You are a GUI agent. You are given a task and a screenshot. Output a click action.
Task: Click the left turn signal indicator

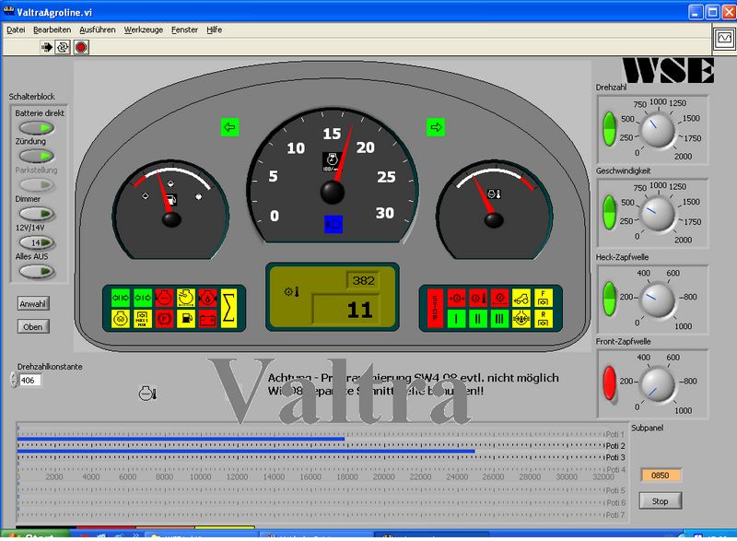tap(229, 127)
